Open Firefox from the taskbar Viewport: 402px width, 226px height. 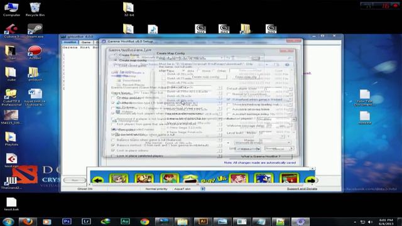(x=28, y=222)
